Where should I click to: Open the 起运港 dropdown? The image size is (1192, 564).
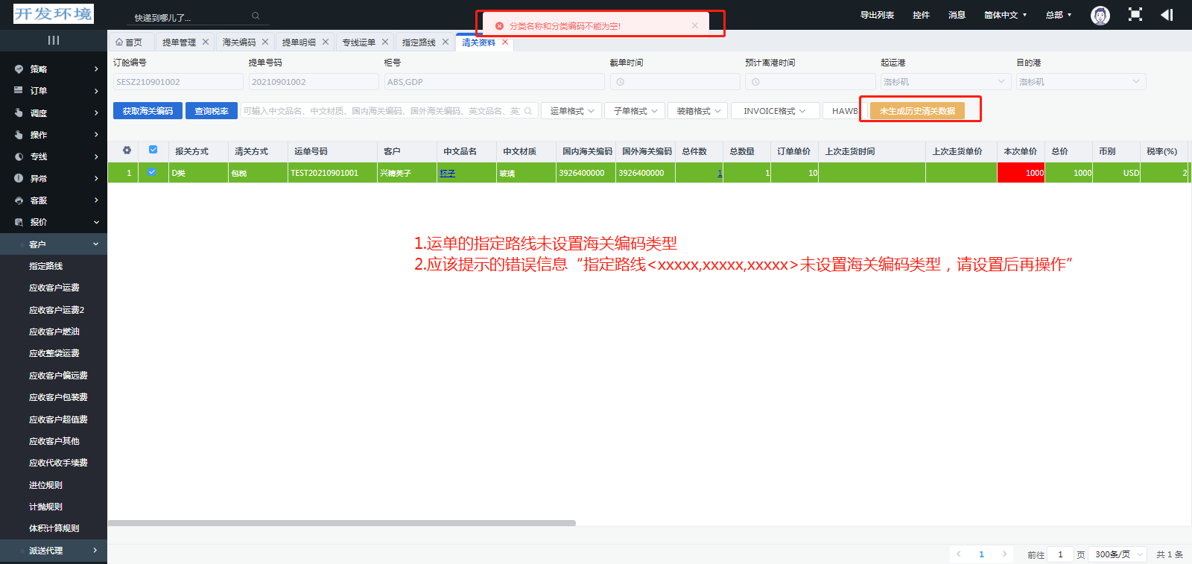click(x=945, y=82)
